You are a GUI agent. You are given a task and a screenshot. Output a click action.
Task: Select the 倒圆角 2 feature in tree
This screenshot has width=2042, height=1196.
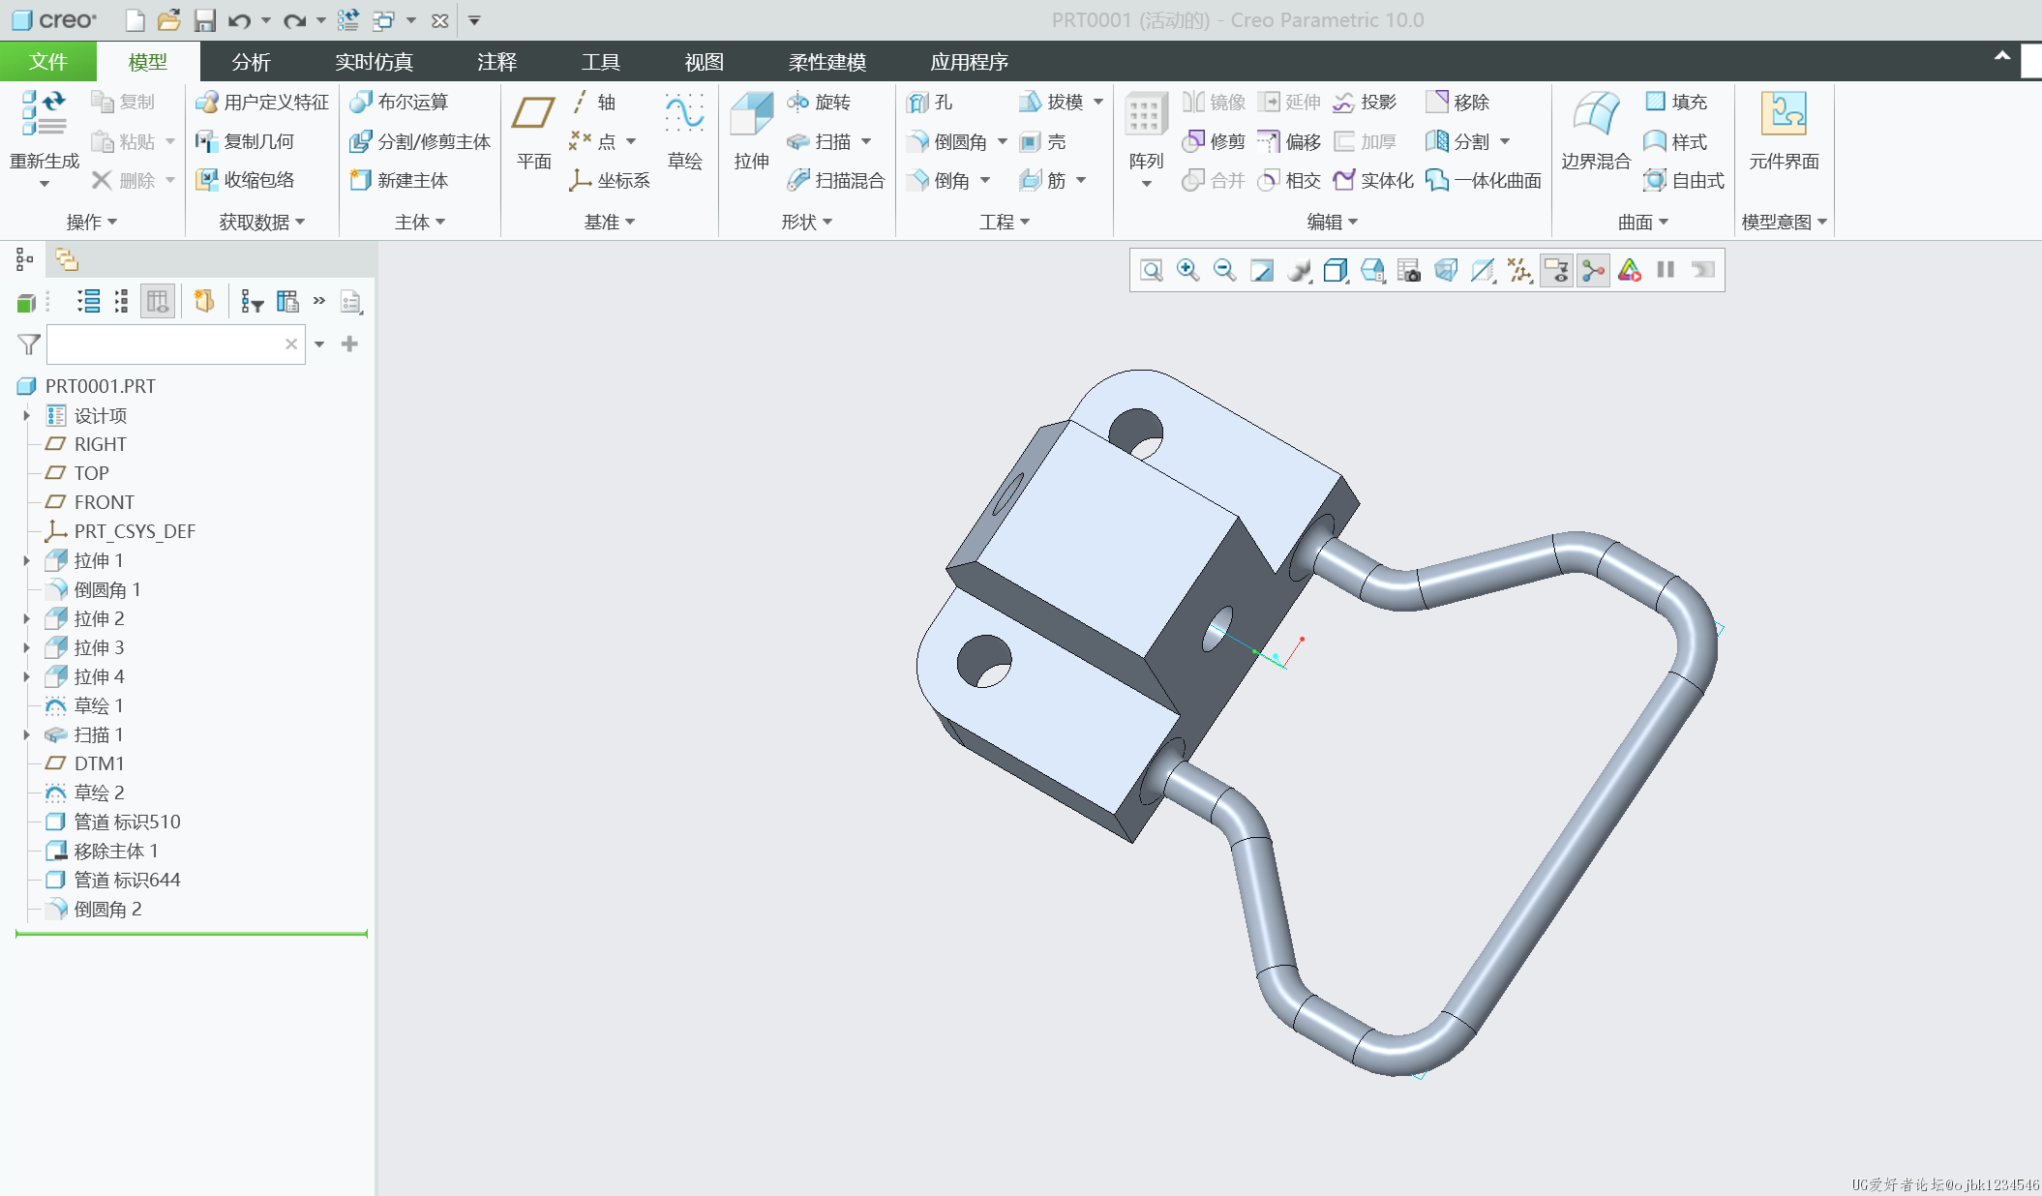coord(94,909)
